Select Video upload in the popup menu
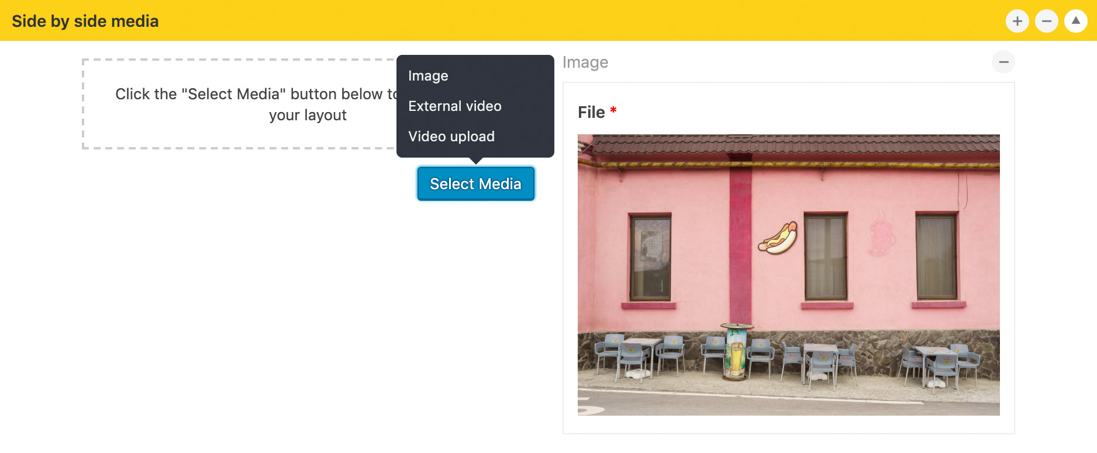The width and height of the screenshot is (1097, 453). pyautogui.click(x=451, y=137)
